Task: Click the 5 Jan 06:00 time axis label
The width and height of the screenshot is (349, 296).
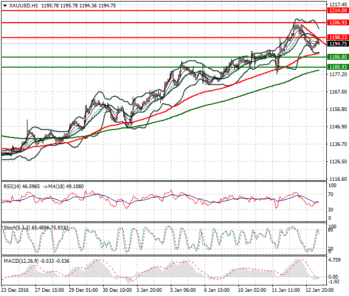Action: (183, 290)
